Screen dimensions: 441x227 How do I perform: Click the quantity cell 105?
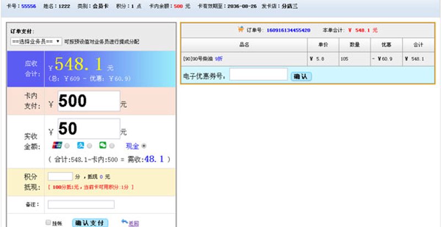click(x=354, y=59)
